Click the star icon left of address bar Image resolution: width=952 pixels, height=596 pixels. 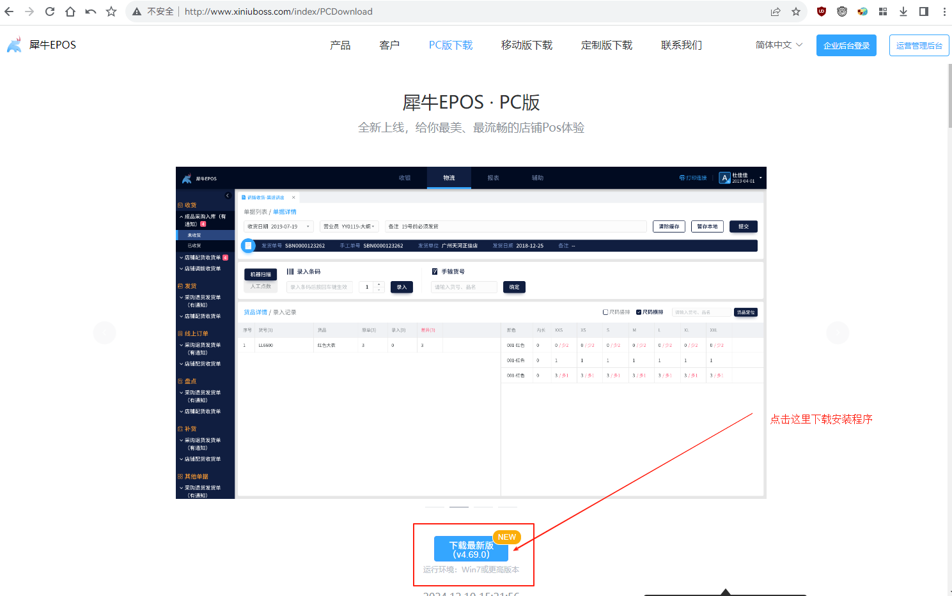tap(111, 11)
